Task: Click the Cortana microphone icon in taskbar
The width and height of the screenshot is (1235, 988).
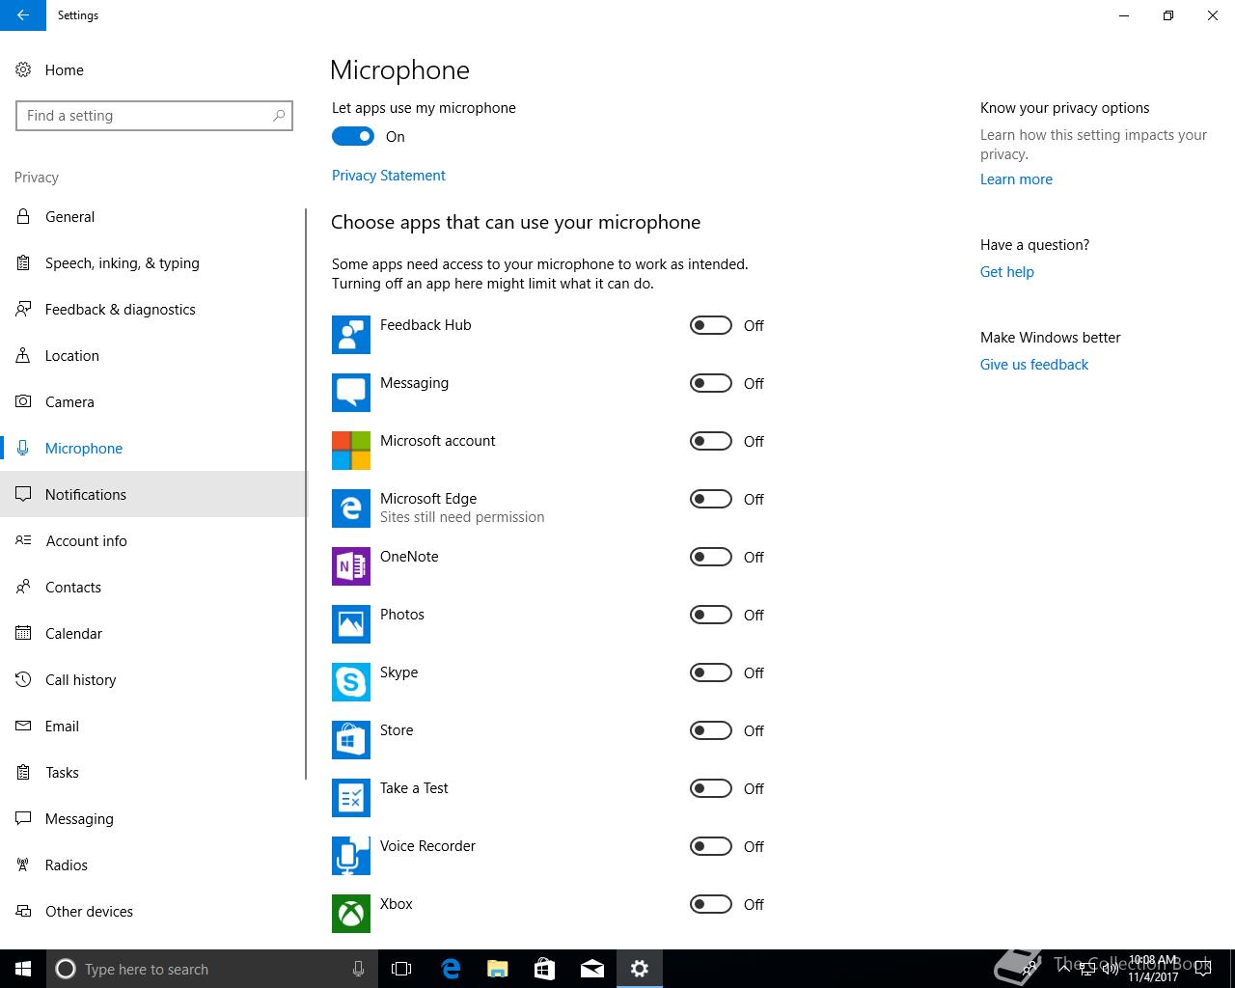Action: coord(358,969)
